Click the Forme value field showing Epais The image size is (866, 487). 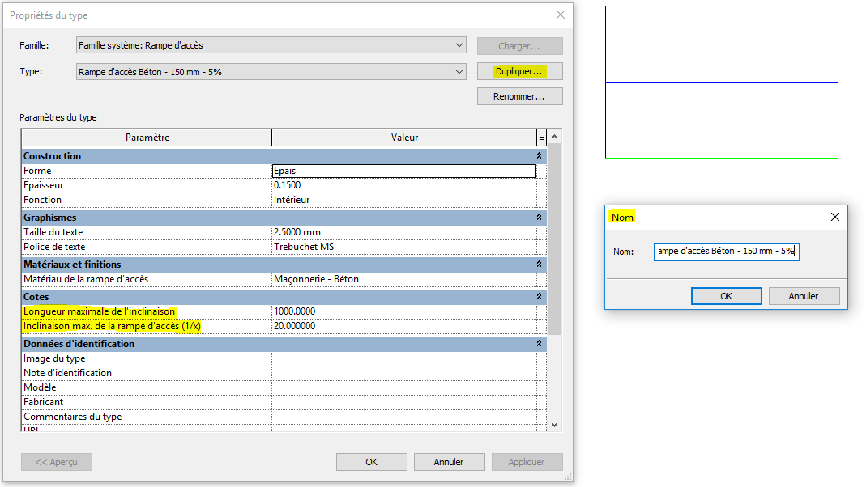[403, 170]
